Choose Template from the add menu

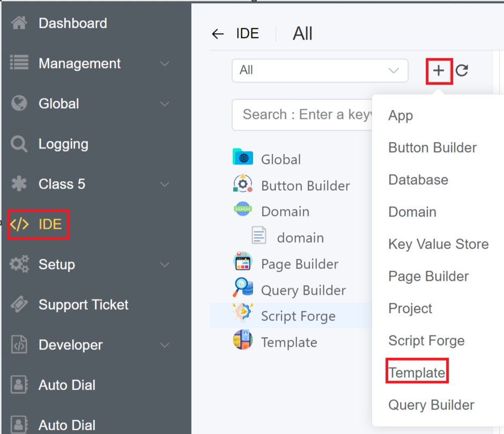click(x=417, y=373)
